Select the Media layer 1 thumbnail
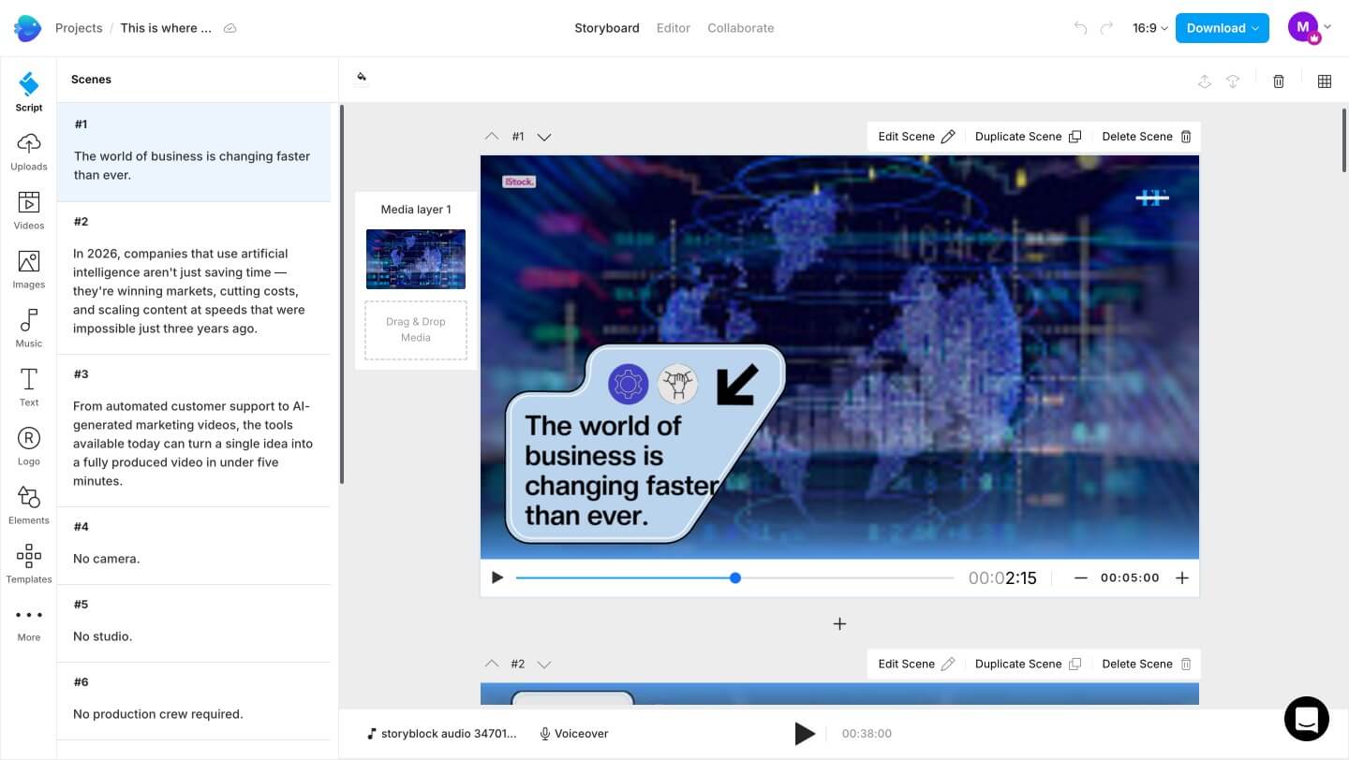Viewport: 1349px width, 760px height. click(416, 259)
